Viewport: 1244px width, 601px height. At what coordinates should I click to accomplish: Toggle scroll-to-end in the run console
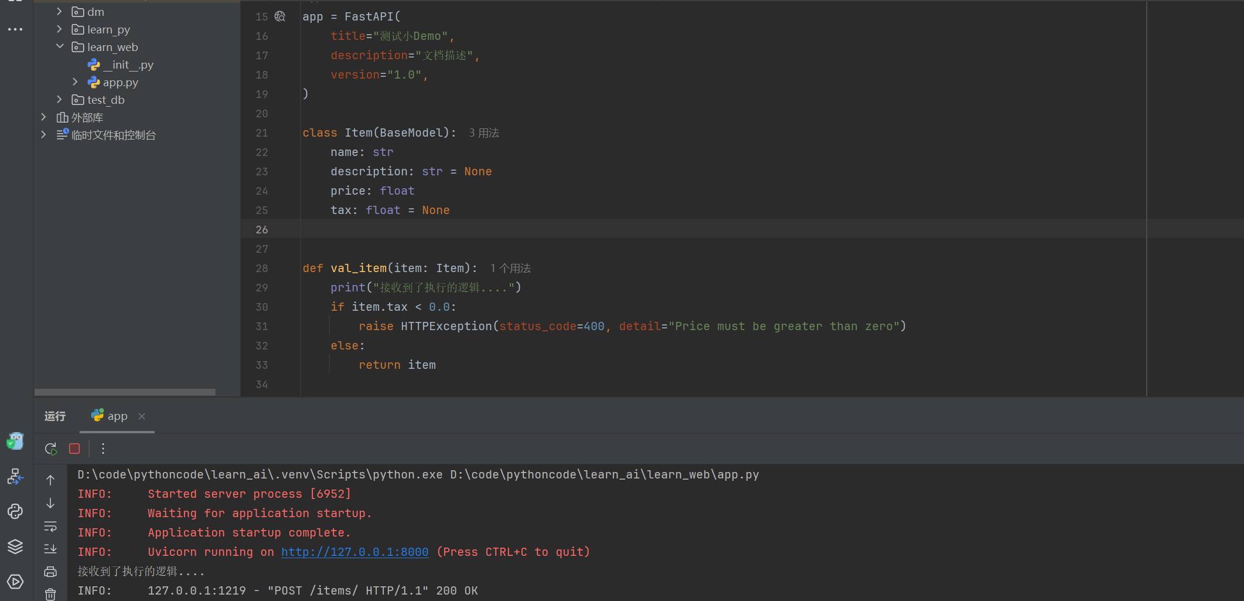[50, 549]
